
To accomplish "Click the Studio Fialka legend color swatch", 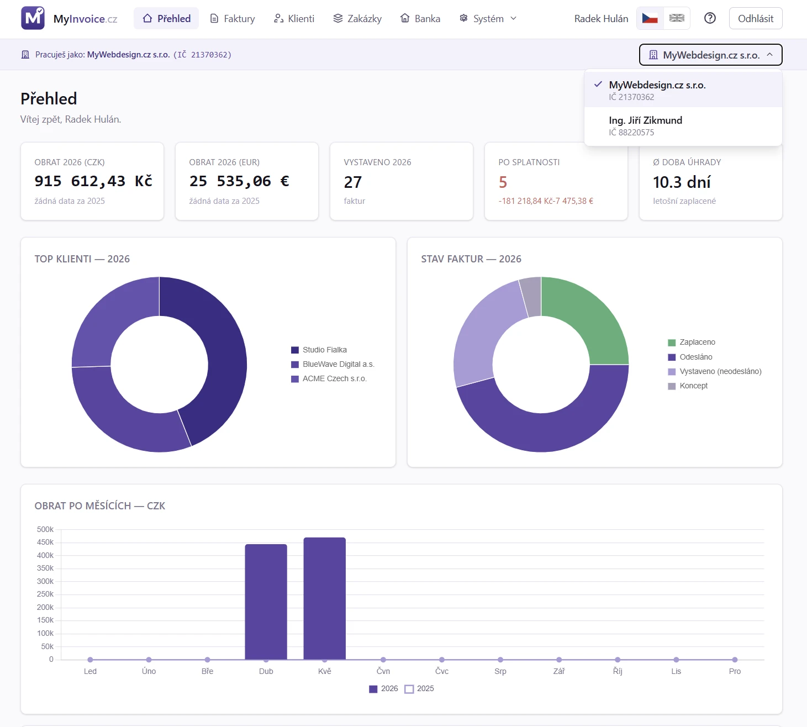I will pos(295,350).
